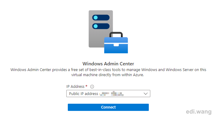Click the 'virtual machine directly from within Azure' line
216x119 pixels.
(107, 75)
